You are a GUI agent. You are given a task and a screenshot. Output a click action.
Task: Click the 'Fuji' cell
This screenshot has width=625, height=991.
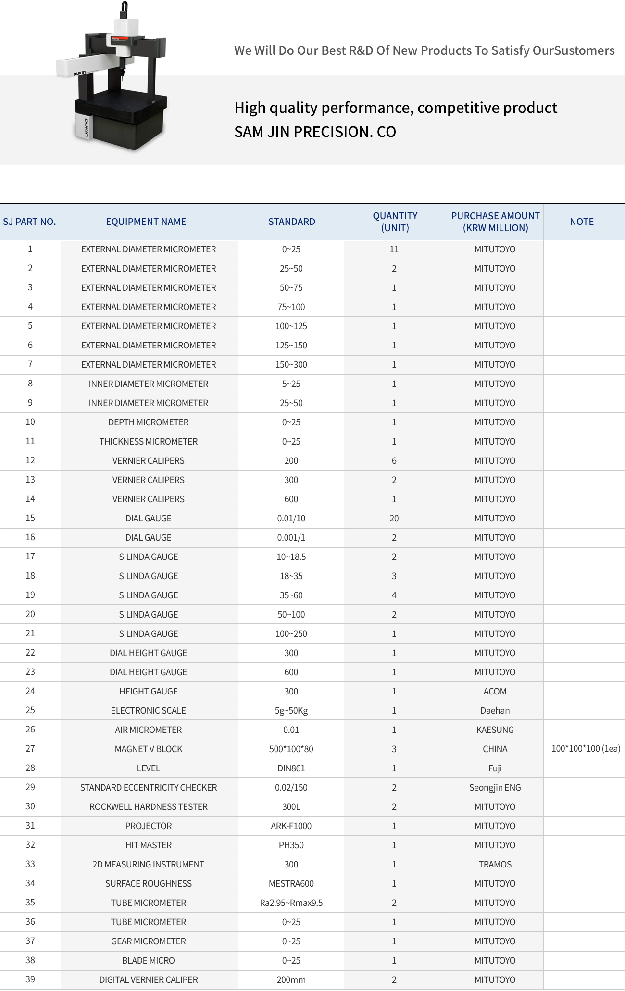pyautogui.click(x=495, y=768)
